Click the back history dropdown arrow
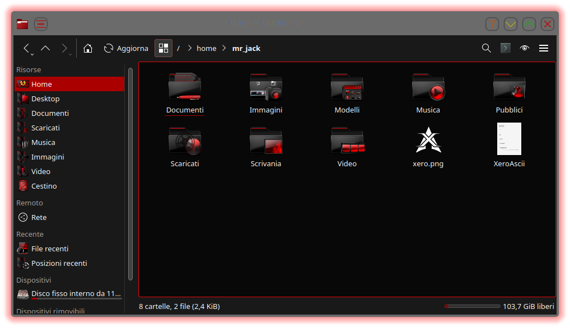This screenshot has height=328, width=570. coord(32,54)
